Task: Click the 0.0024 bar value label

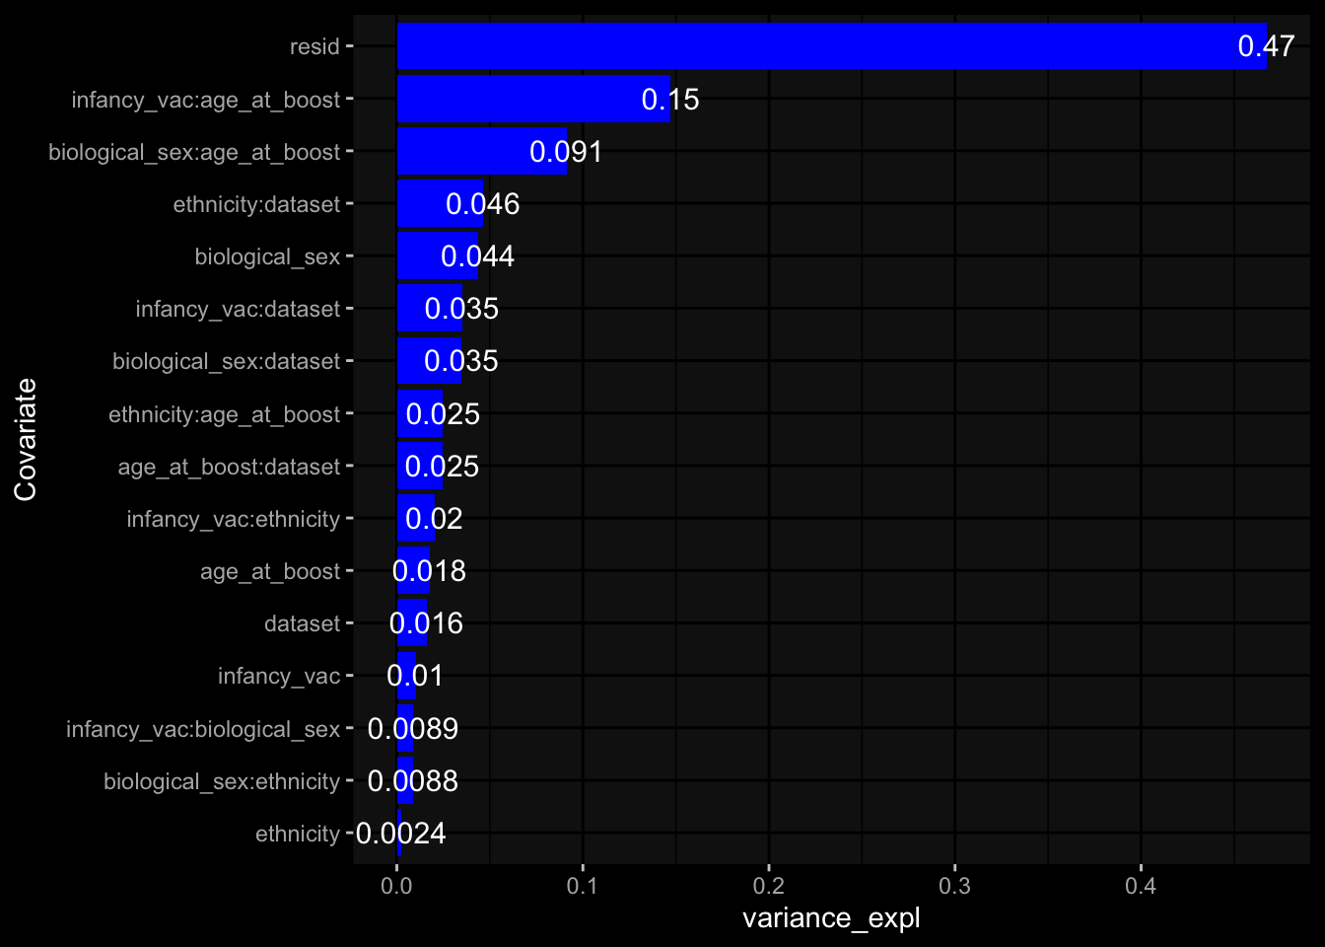Action: click(401, 834)
